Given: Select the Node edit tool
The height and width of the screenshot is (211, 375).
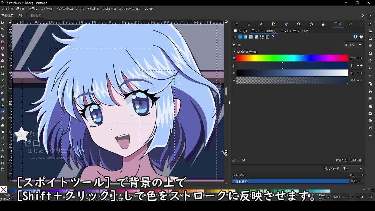Looking at the screenshot, I should 3,29.
